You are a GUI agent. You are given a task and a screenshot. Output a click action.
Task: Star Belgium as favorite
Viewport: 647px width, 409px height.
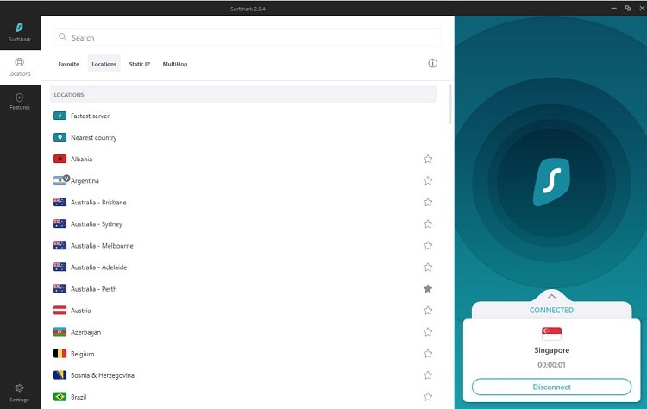(428, 353)
